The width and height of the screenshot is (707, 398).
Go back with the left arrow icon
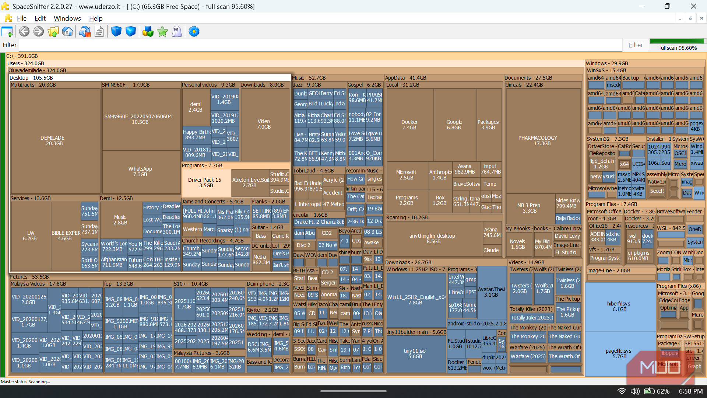coord(24,32)
